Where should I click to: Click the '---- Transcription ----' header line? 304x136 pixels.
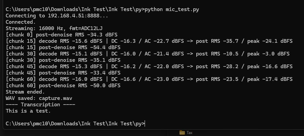[40, 105]
